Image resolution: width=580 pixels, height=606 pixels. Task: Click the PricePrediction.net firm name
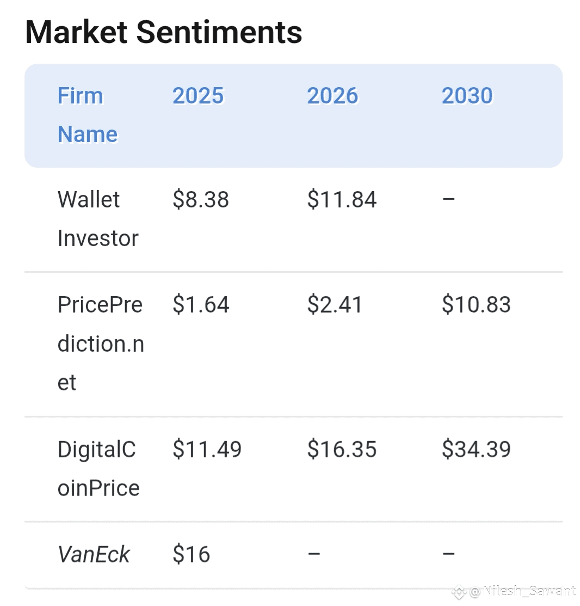pyautogui.click(x=100, y=344)
